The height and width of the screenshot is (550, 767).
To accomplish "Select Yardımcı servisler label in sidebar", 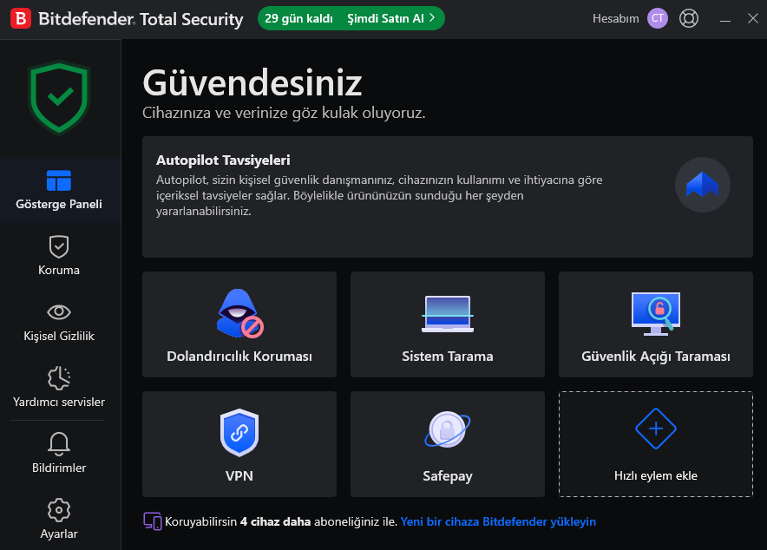I will click(x=59, y=402).
